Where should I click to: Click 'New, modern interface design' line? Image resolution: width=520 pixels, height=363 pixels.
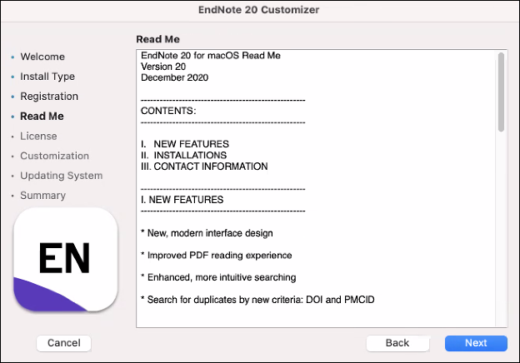point(207,233)
